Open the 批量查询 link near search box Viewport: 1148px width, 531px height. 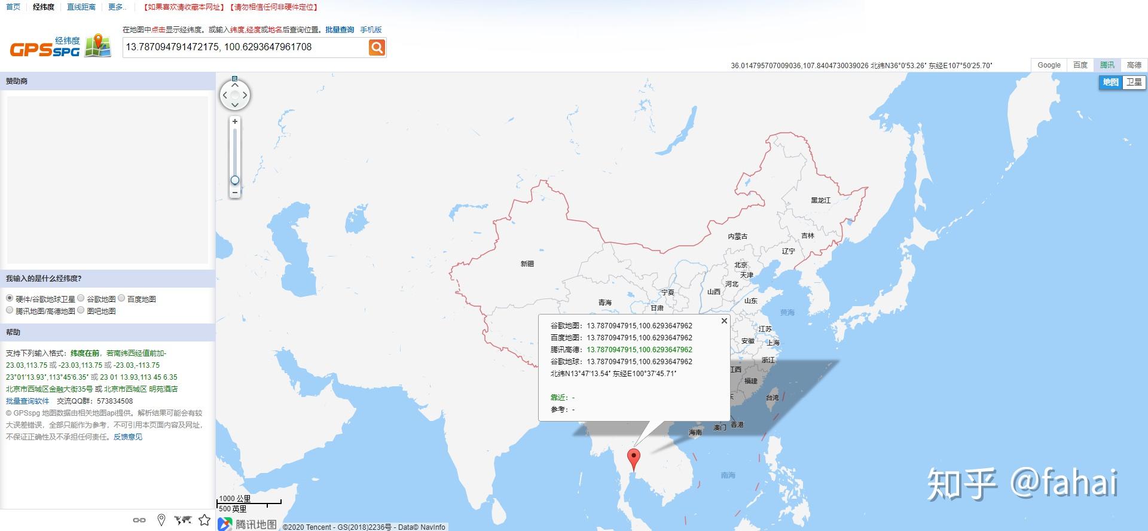340,30
